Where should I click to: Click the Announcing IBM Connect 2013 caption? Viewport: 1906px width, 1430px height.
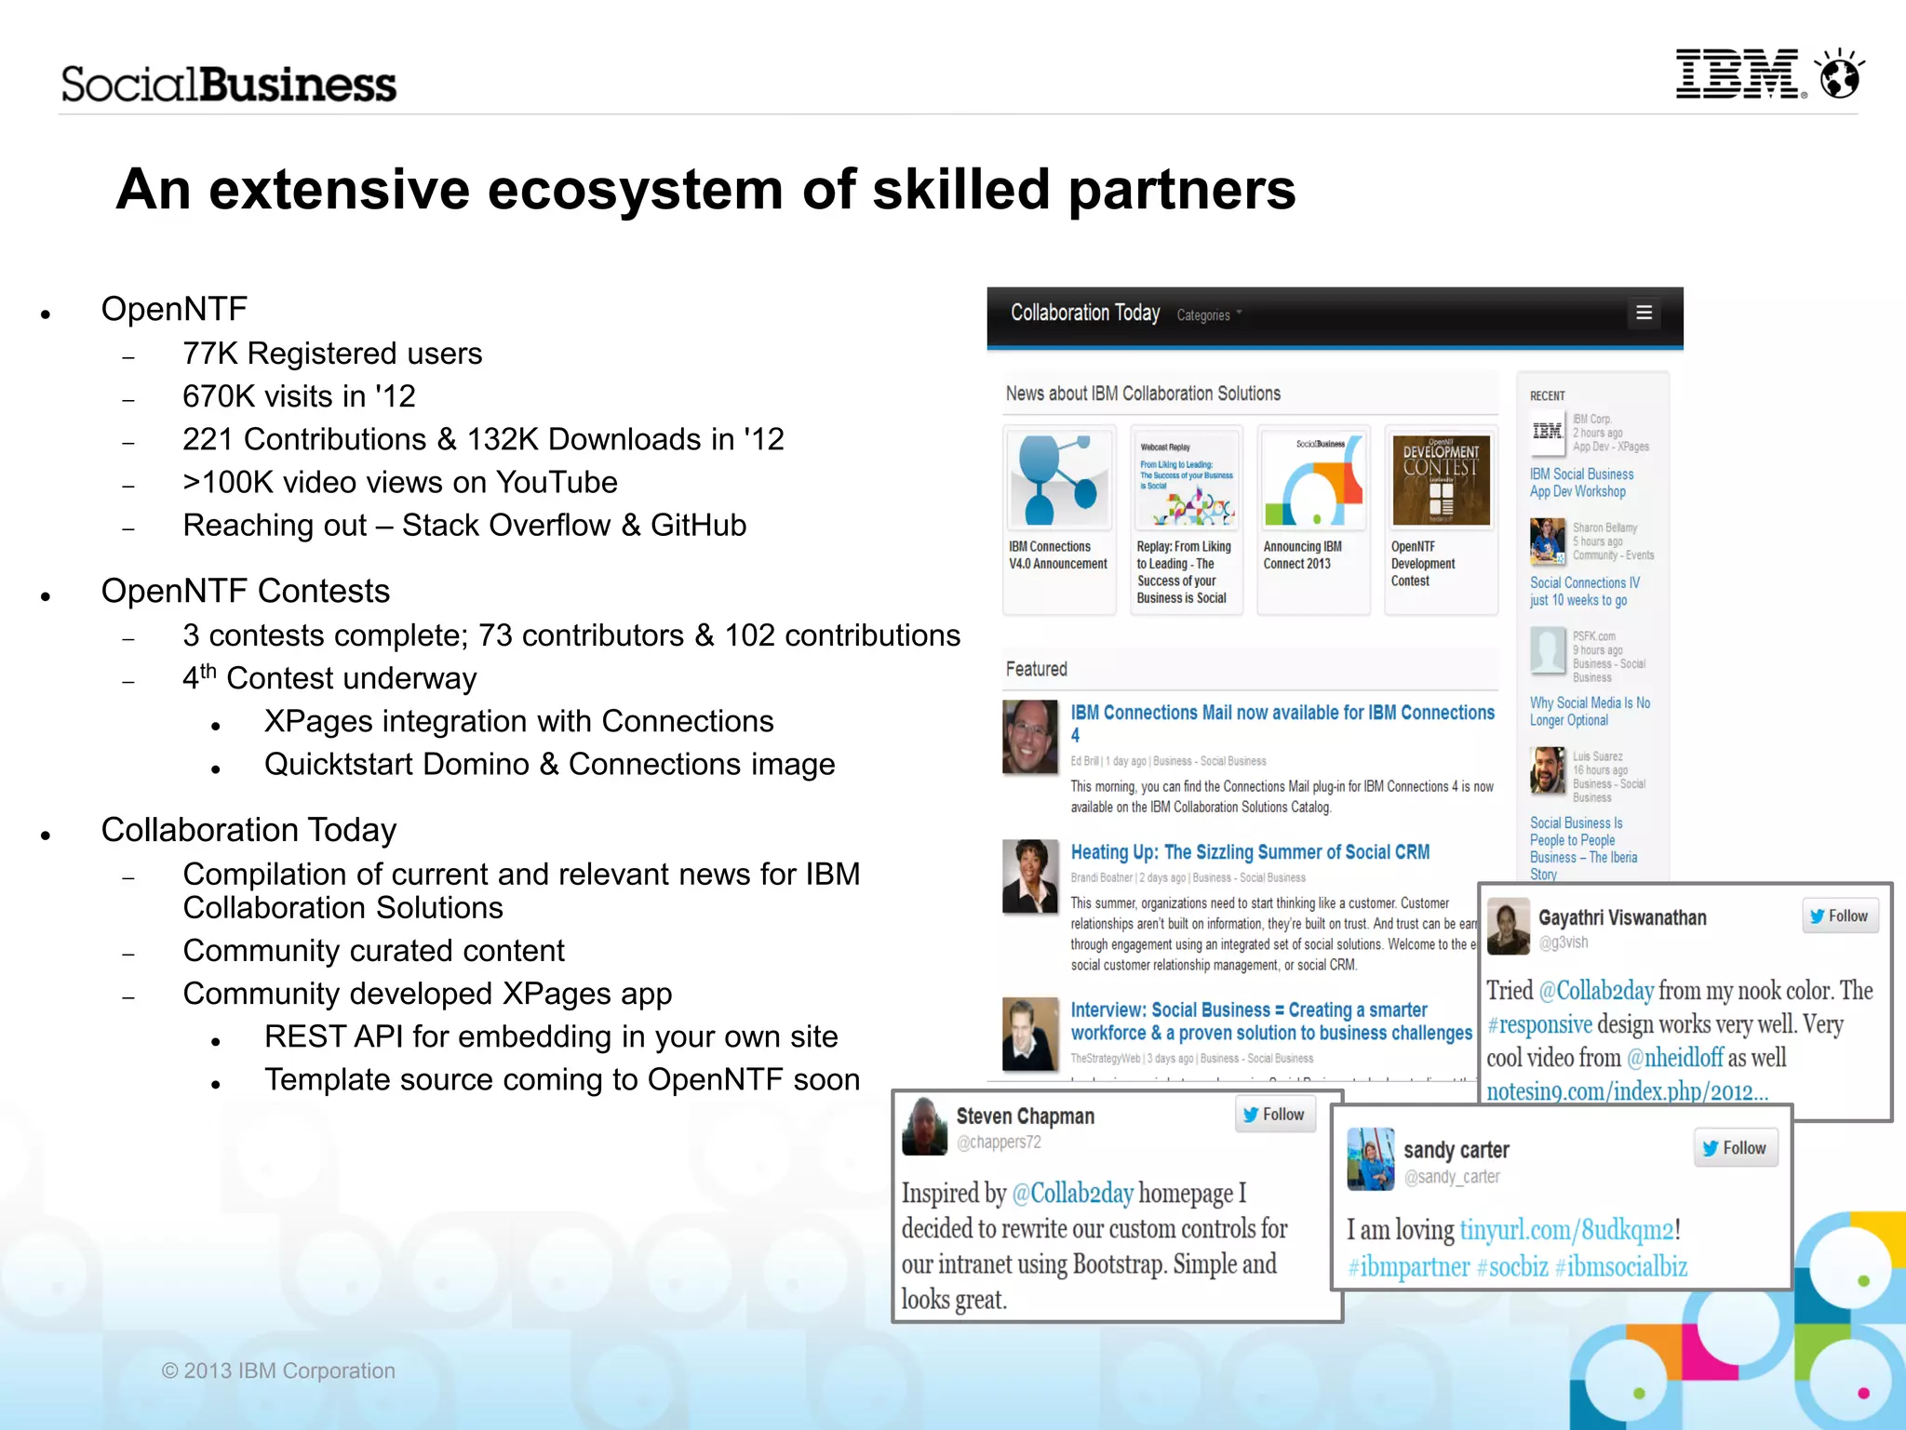tap(1302, 555)
